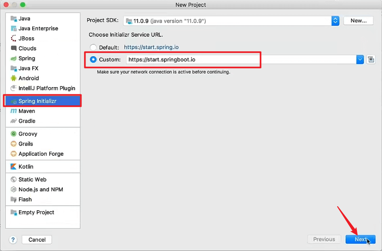Select Kotlin project type

pyautogui.click(x=43, y=167)
